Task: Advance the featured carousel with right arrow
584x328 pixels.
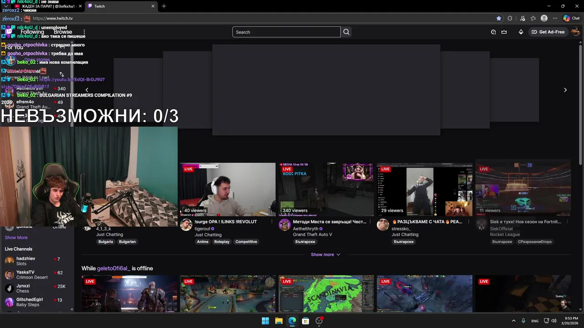Action: 565,90
